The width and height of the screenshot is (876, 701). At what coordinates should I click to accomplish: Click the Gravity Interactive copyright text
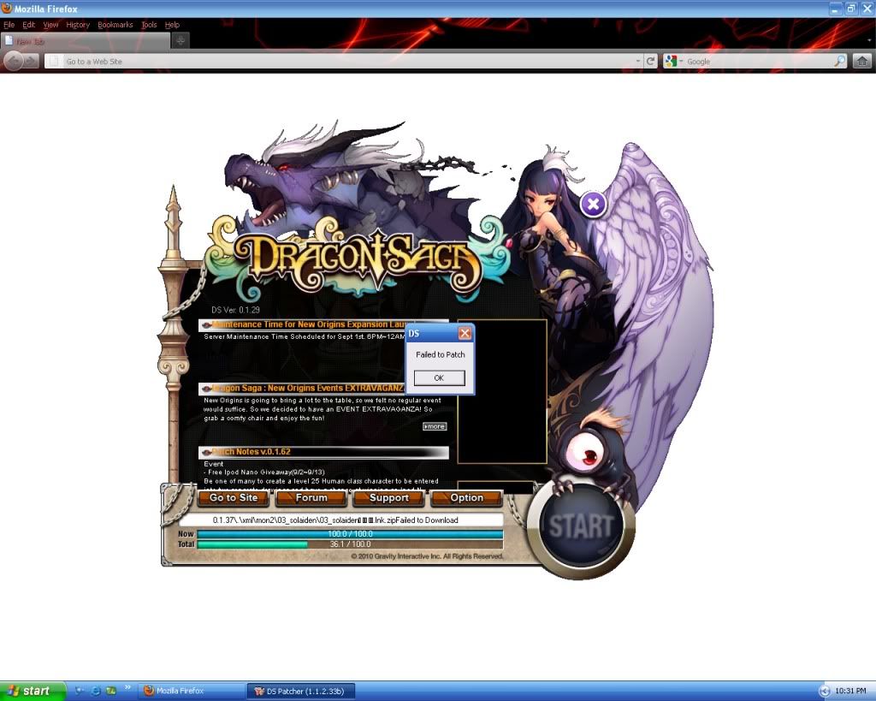[x=428, y=556]
